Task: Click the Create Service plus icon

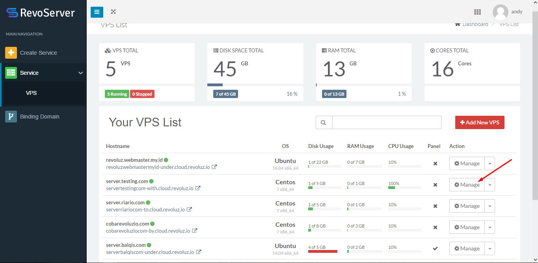Action: [x=11, y=53]
